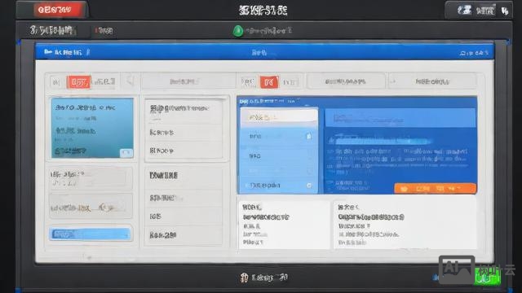522x293 pixels.
Task: Click the green circular icon in the dark top bar
Action: click(238, 31)
